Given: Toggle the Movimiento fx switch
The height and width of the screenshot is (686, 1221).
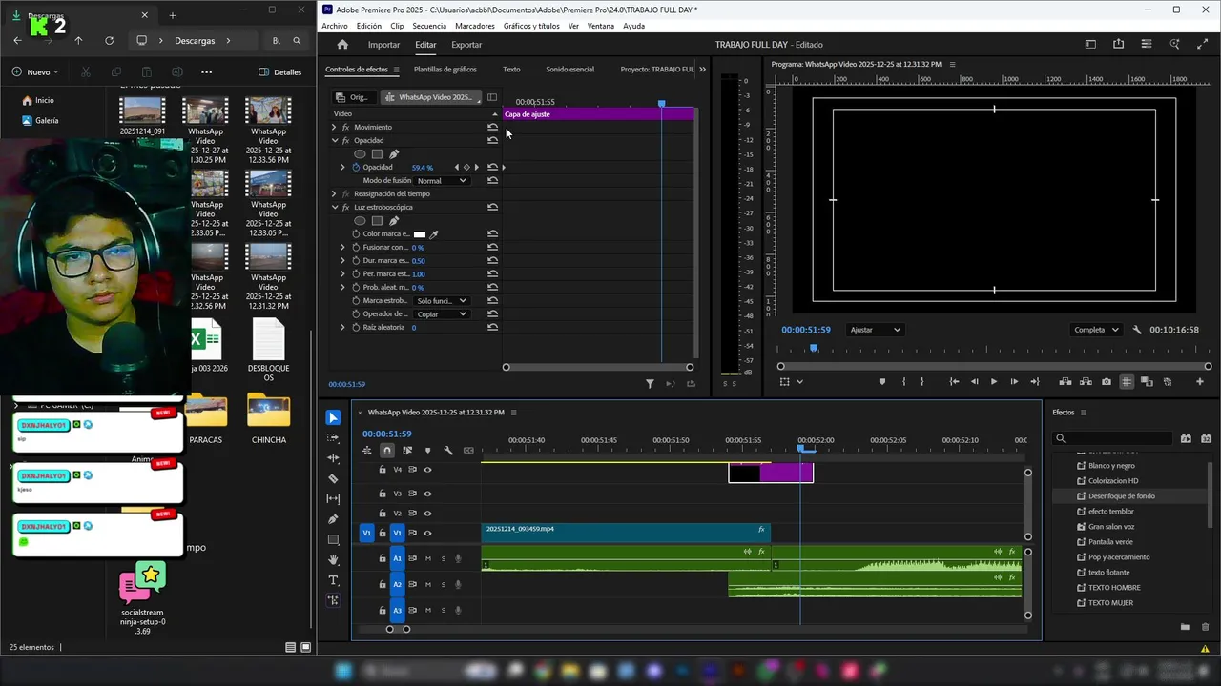Looking at the screenshot, I should 346,128.
